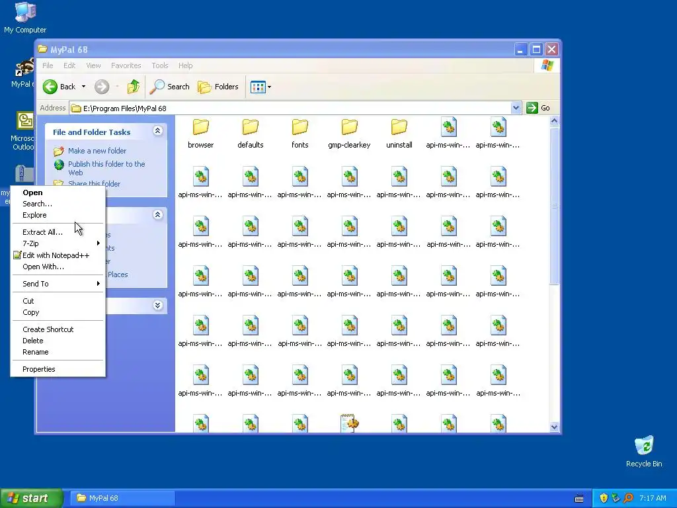This screenshot has height=508, width=677.
Task: Open the Favorites menu
Action: (x=126, y=65)
